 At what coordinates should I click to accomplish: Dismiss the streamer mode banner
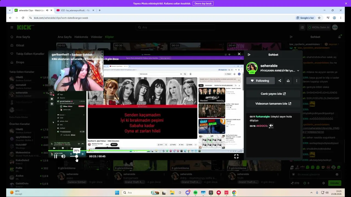(346, 4)
